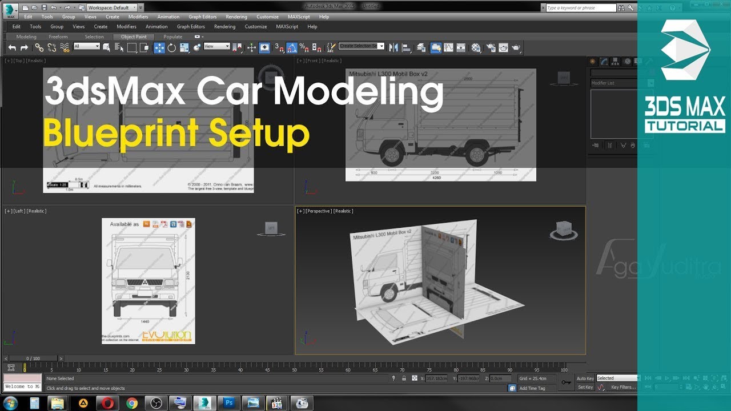This screenshot has height=411, width=731.
Task: Click the Select and Link tool
Action: coord(39,48)
